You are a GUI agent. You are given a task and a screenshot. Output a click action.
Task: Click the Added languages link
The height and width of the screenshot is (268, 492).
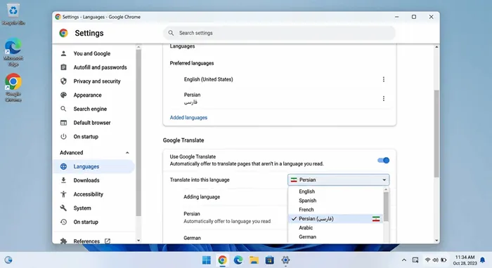(188, 118)
